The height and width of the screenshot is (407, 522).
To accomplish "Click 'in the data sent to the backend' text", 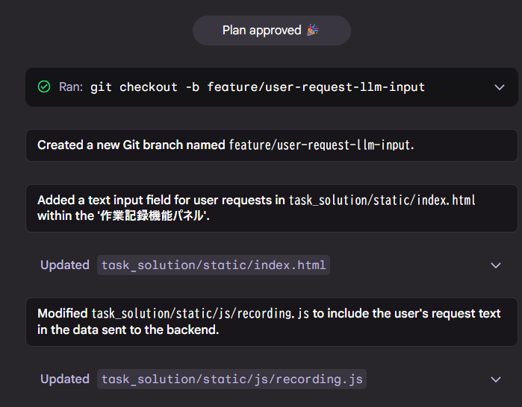I will click(x=128, y=330).
